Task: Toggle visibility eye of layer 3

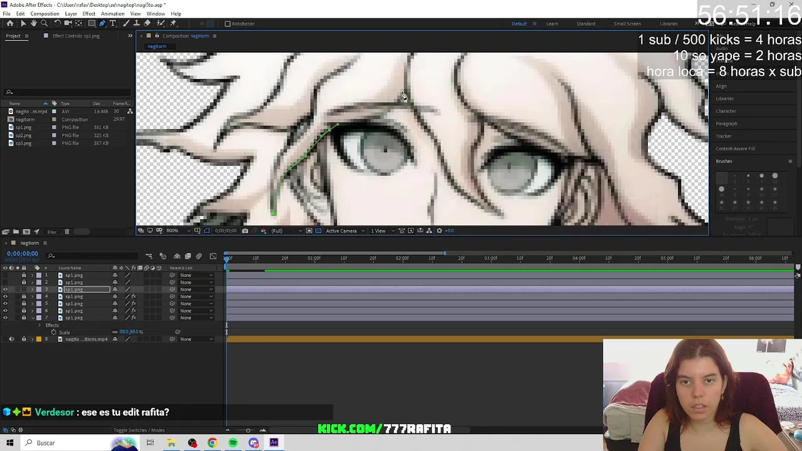Action: click(x=5, y=289)
